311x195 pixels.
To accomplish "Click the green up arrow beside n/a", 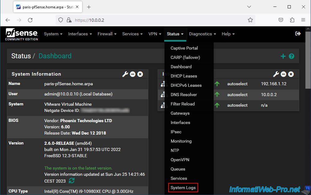I will 217,105.
